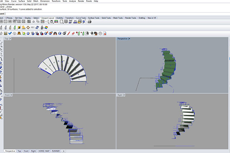230x153 pixels.
Task: Switch to the Curve Tools toolbar tab
Action: click(x=81, y=18)
